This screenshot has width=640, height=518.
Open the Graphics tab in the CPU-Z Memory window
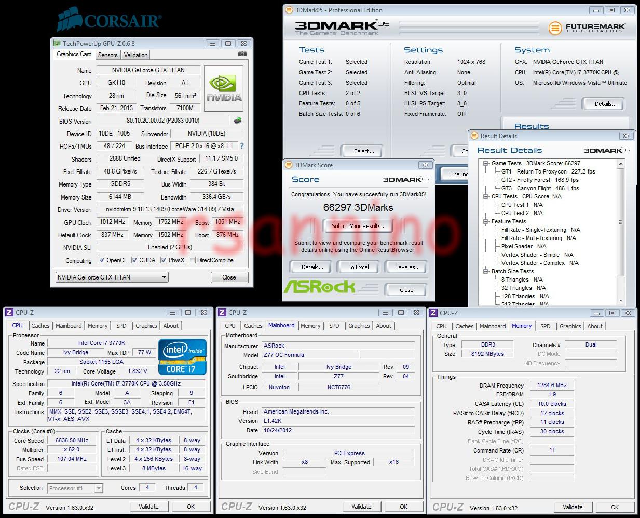tap(570, 326)
